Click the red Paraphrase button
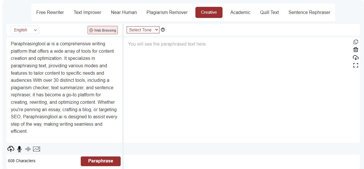364x169 pixels. tap(101, 161)
